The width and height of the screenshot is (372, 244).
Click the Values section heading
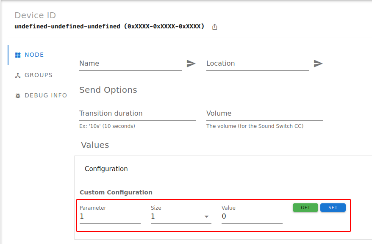coord(95,145)
